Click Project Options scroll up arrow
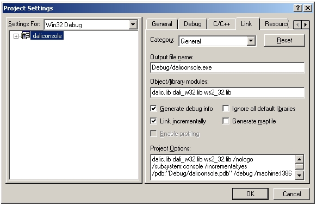Image resolution: width=317 pixels, height=206 pixels. point(299,159)
